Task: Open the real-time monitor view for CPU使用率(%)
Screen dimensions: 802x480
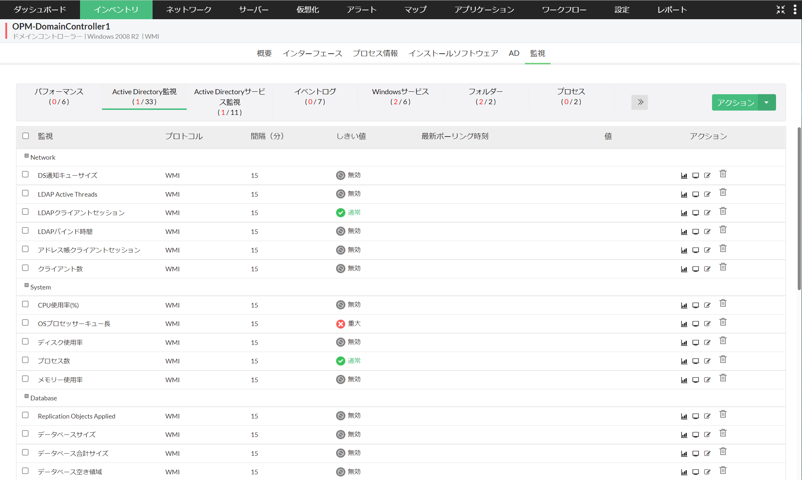Action: 696,305
